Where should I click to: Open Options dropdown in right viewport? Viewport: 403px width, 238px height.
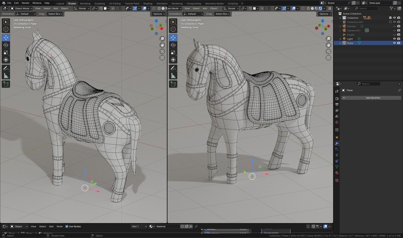(325, 14)
